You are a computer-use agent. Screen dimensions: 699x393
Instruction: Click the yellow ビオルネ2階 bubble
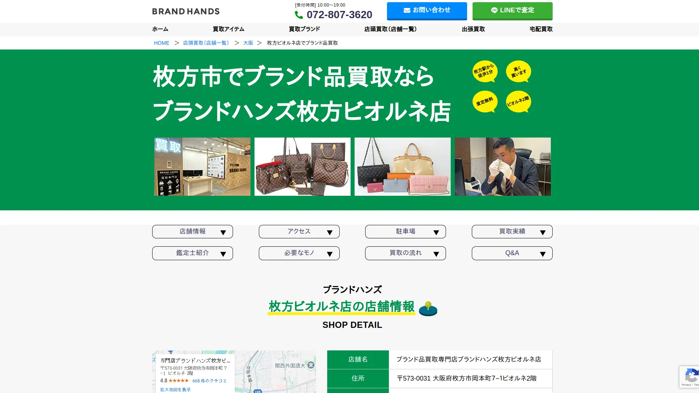point(518,102)
